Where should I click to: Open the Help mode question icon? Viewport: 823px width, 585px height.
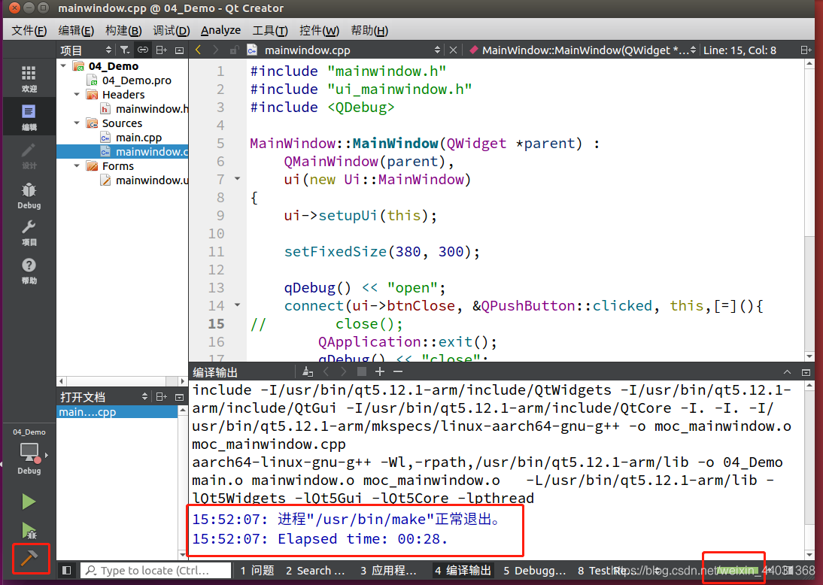29,270
